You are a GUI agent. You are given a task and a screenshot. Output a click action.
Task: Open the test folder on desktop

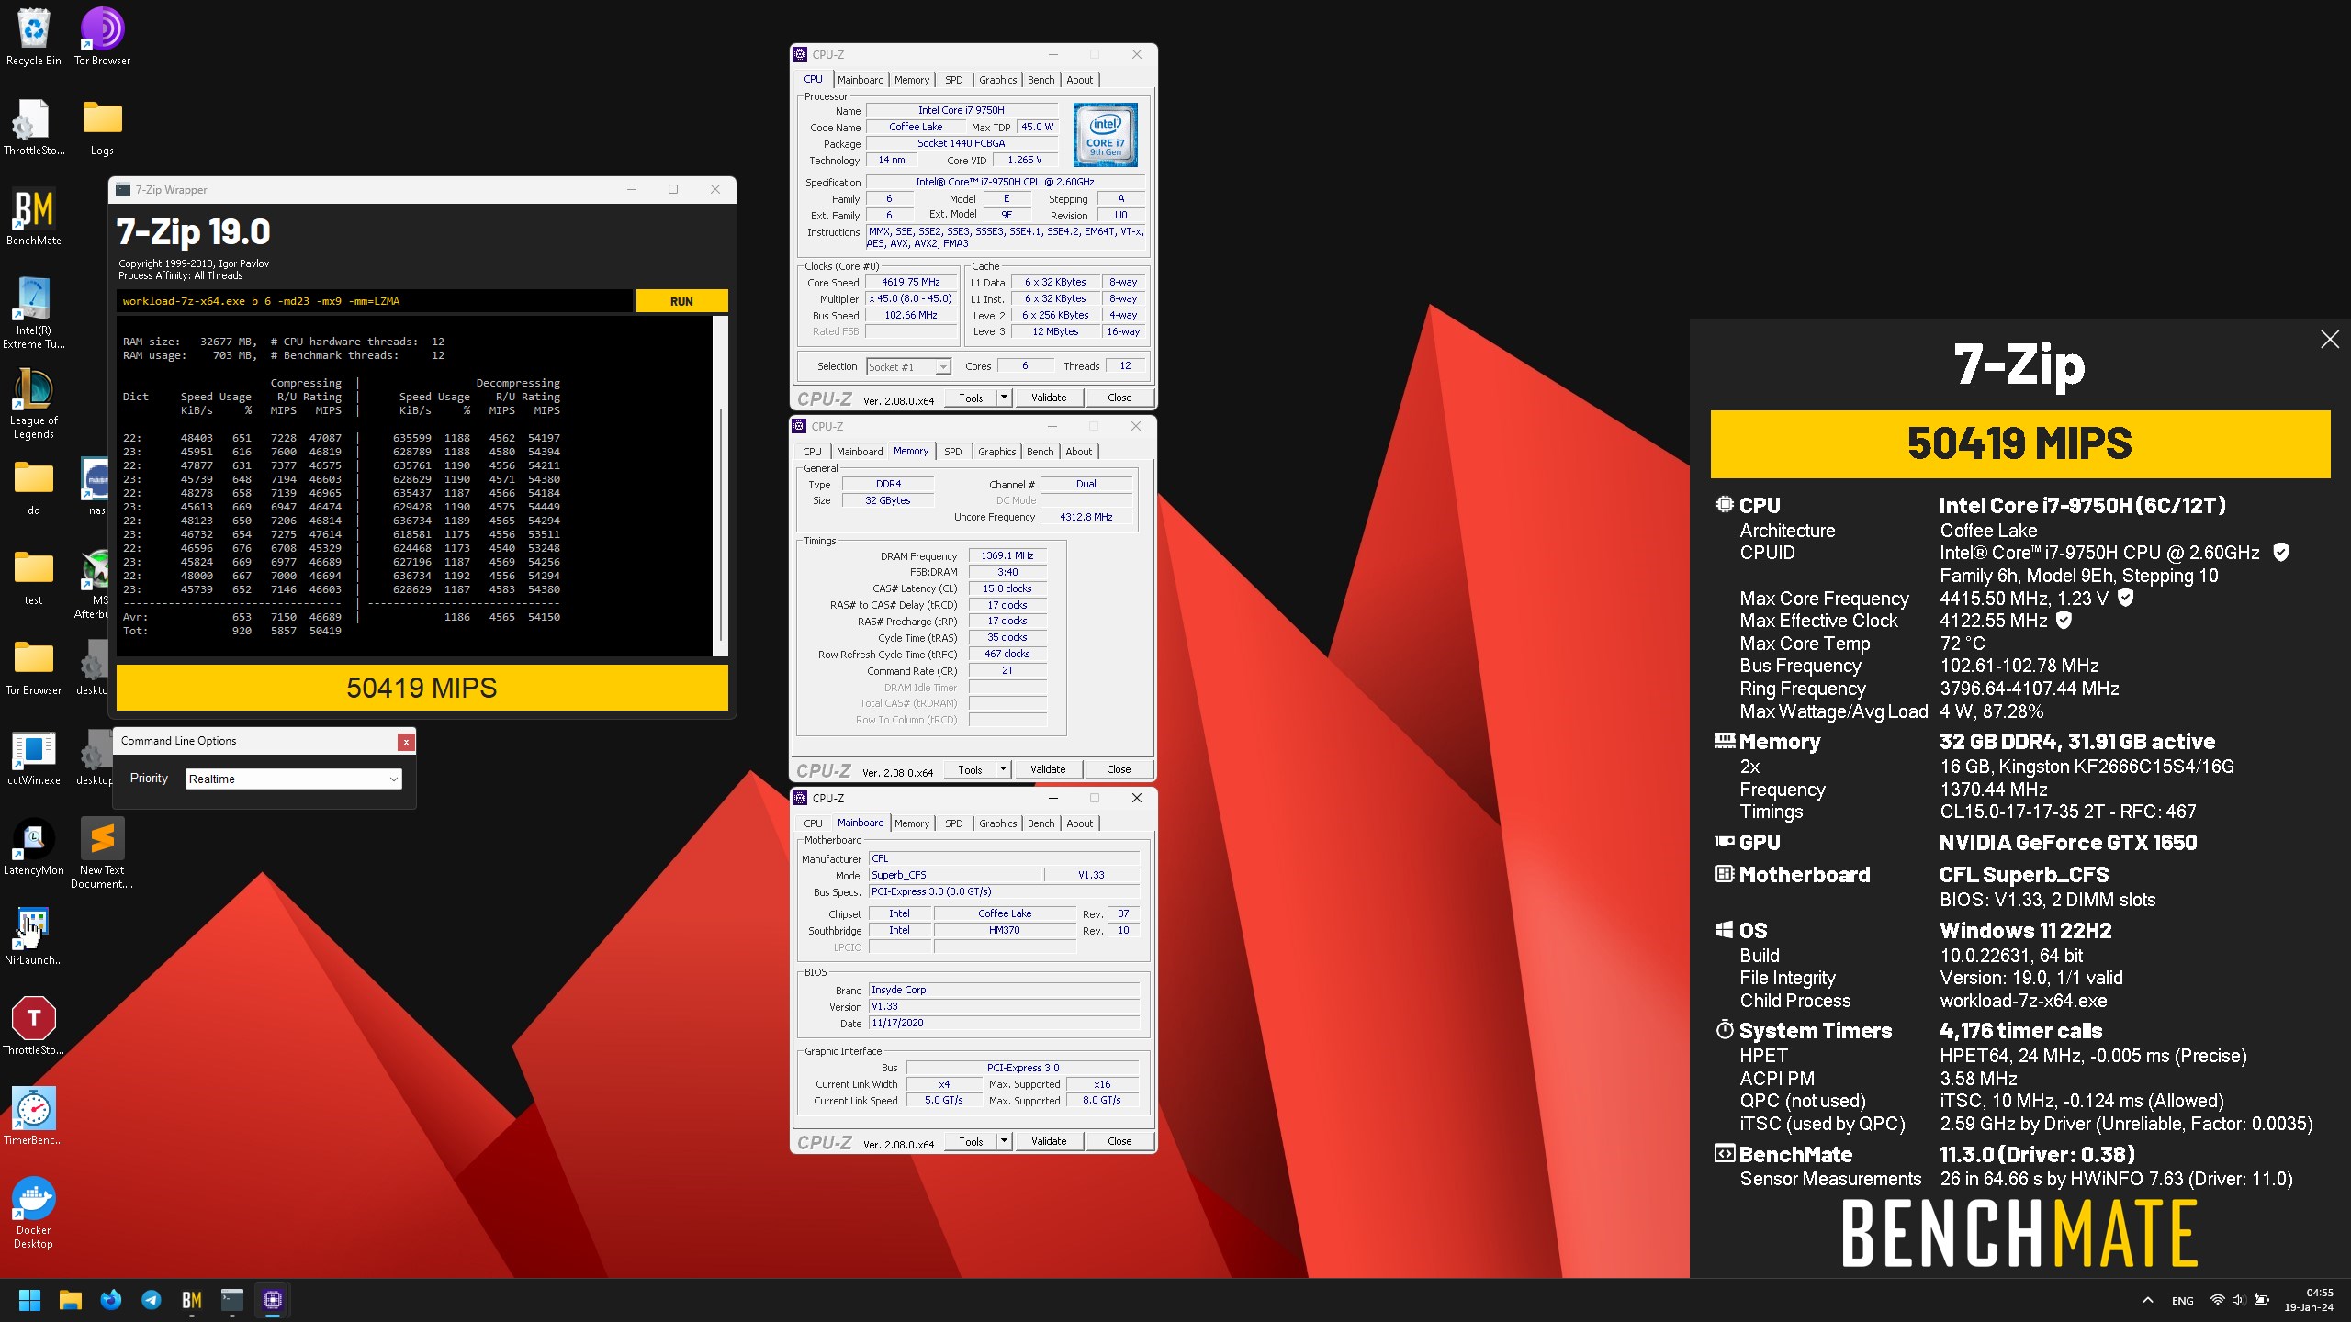click(33, 577)
